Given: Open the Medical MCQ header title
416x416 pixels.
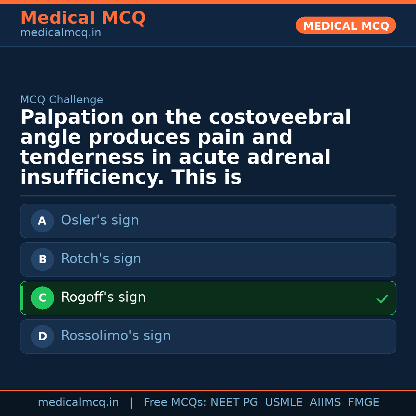Looking at the screenshot, I should 83,18.
